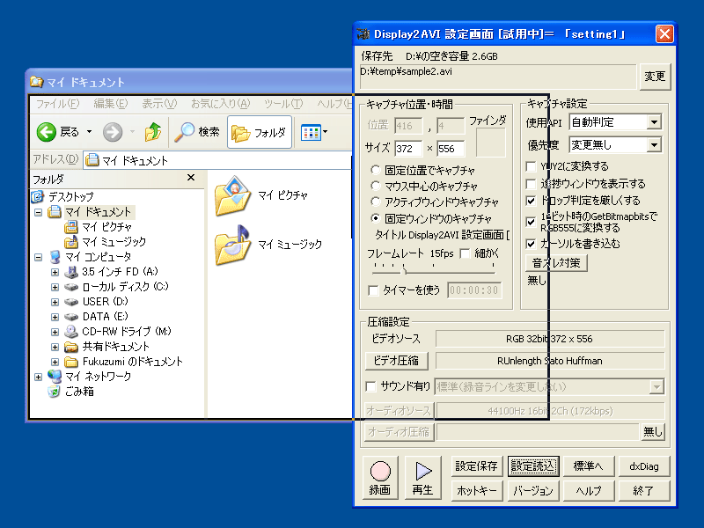This screenshot has height=528, width=704.
Task: Click the マイ ミュージック icon in tree
Action: coord(71,241)
